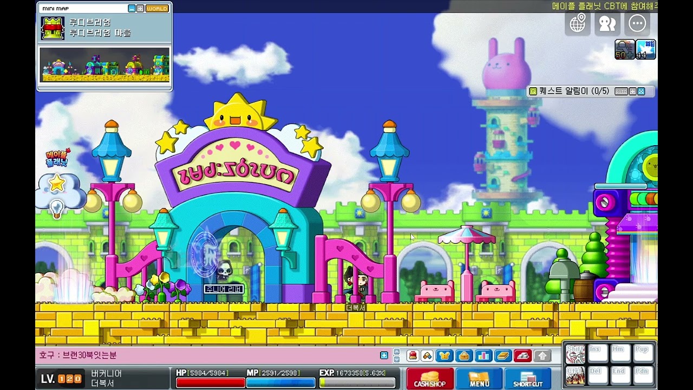
Task: Open the SHORT CUT settings
Action: pyautogui.click(x=528, y=379)
